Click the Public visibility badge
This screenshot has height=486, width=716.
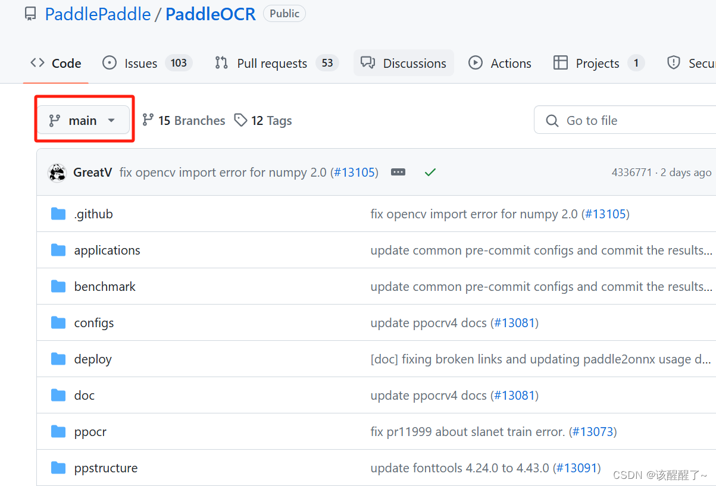coord(284,14)
